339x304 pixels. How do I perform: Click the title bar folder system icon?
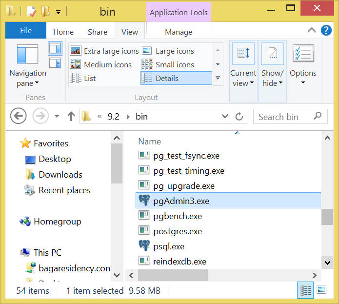[10, 11]
